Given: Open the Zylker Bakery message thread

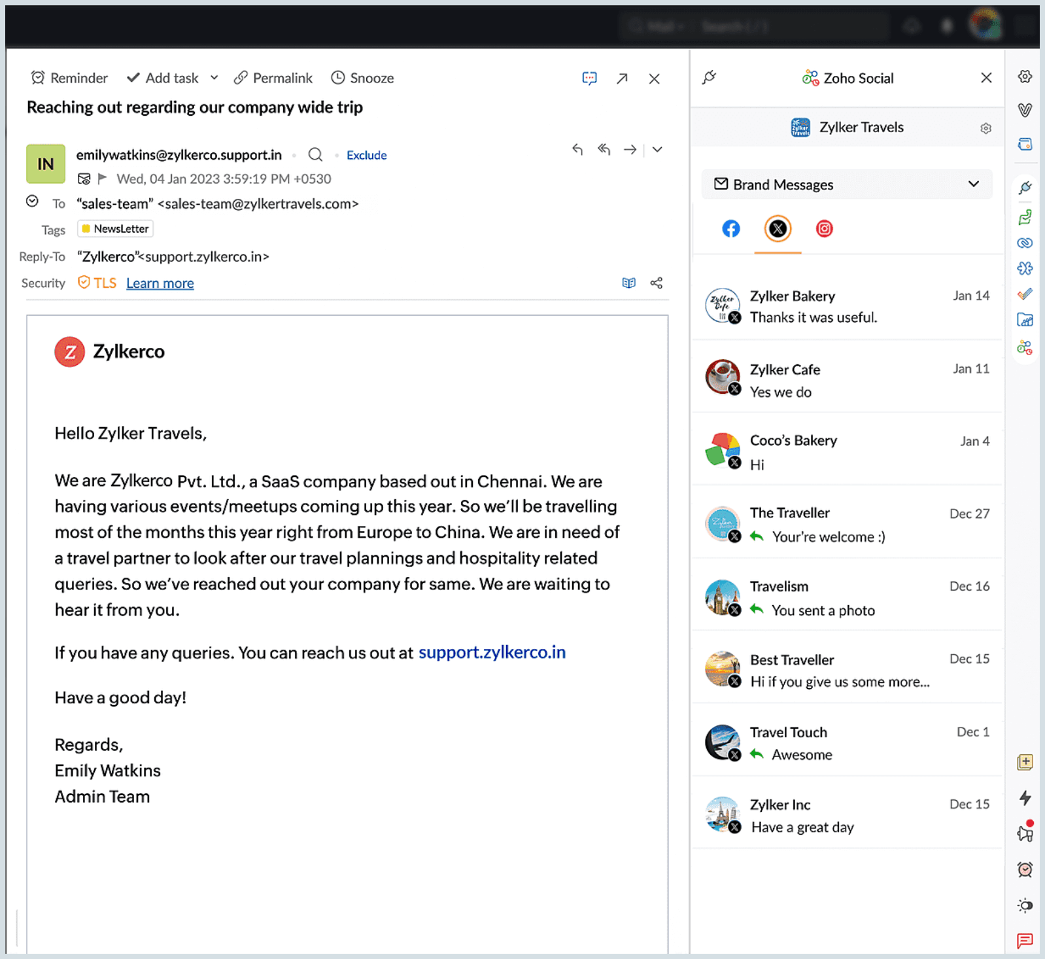Looking at the screenshot, I should pyautogui.click(x=847, y=306).
